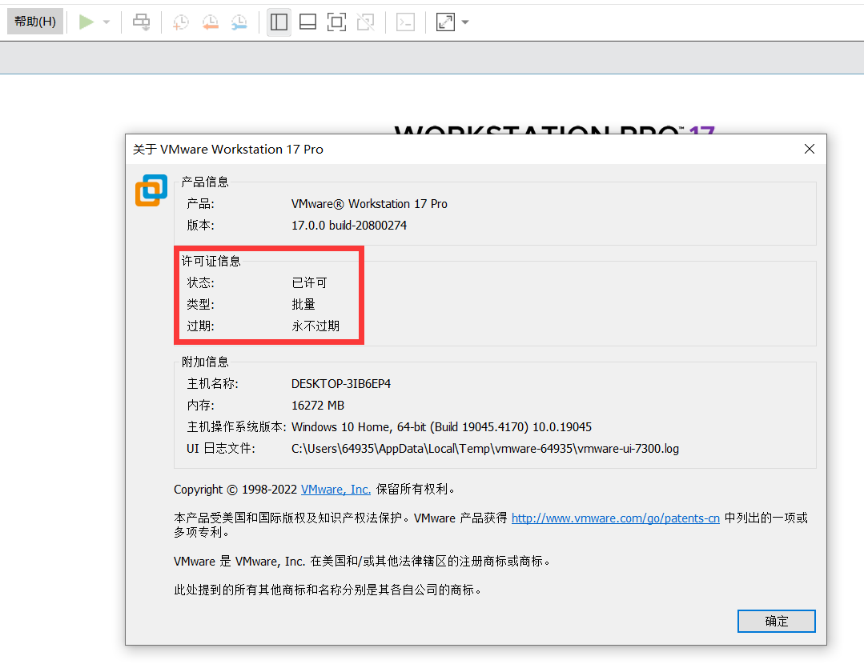The height and width of the screenshot is (668, 864).
Task: Select the version text 17.0.0 build-20800274
Action: pos(349,226)
